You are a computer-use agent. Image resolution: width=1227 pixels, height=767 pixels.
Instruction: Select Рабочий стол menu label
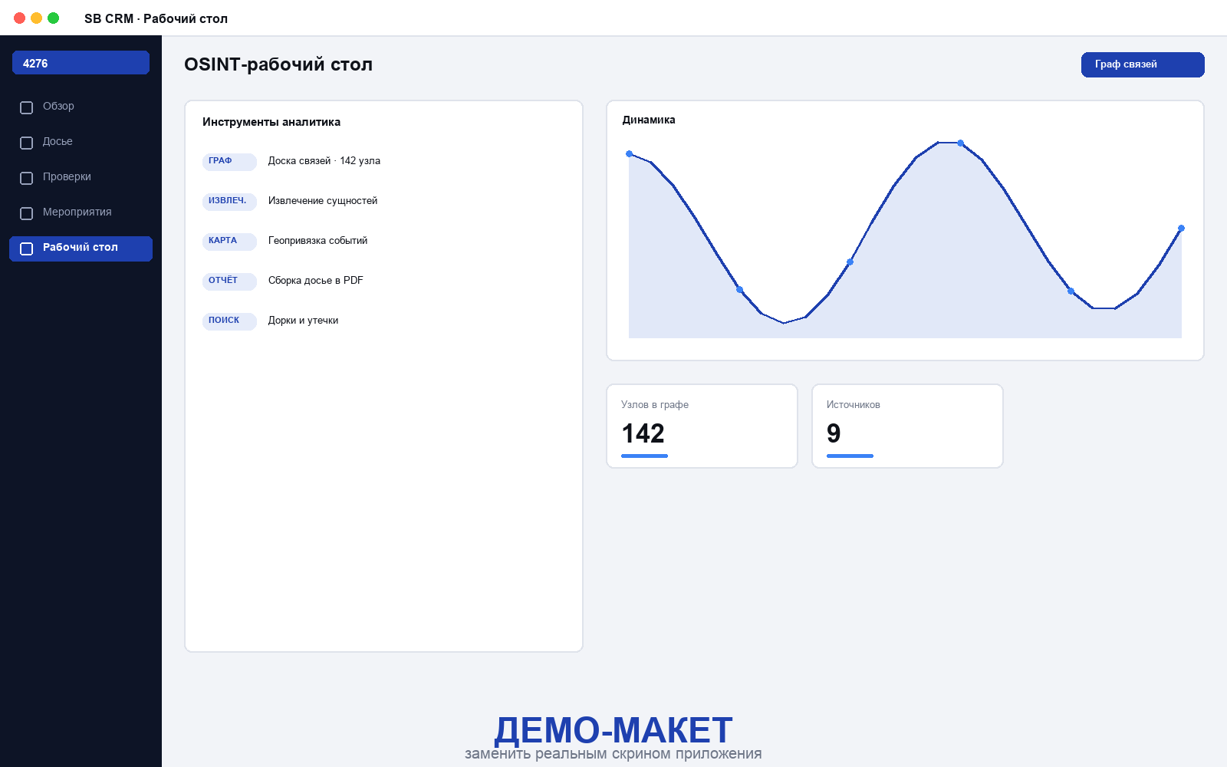[81, 247]
